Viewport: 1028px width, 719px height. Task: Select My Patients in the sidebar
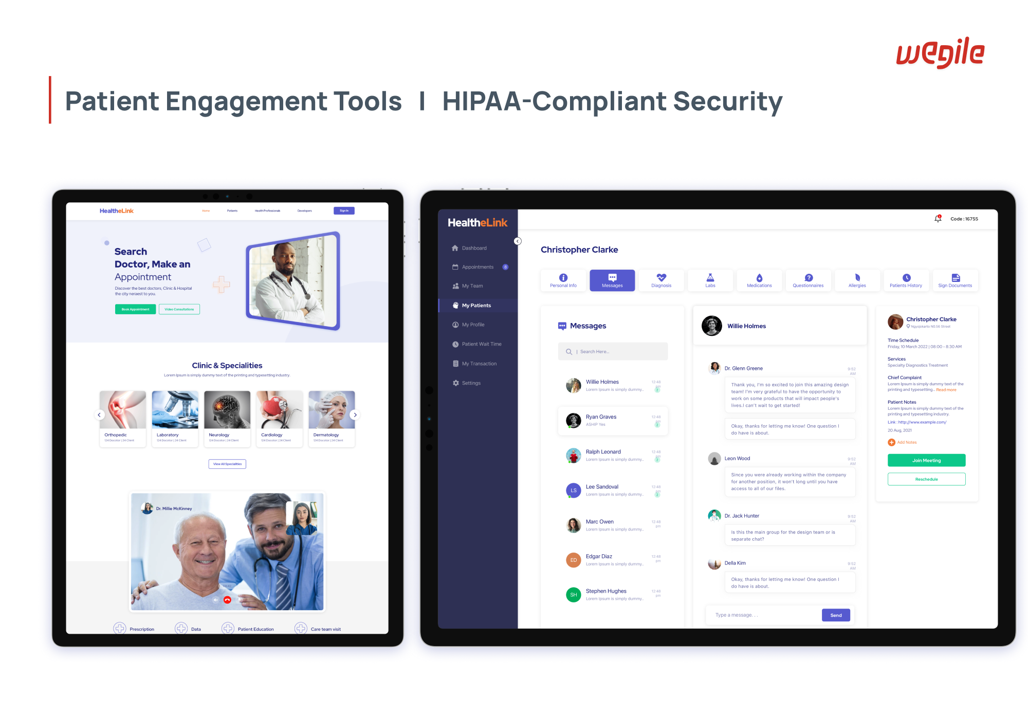point(478,306)
